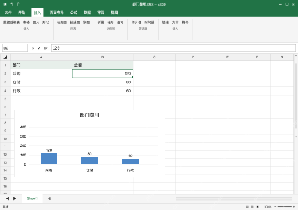Click the chart title 部门费用

(x=90, y=115)
